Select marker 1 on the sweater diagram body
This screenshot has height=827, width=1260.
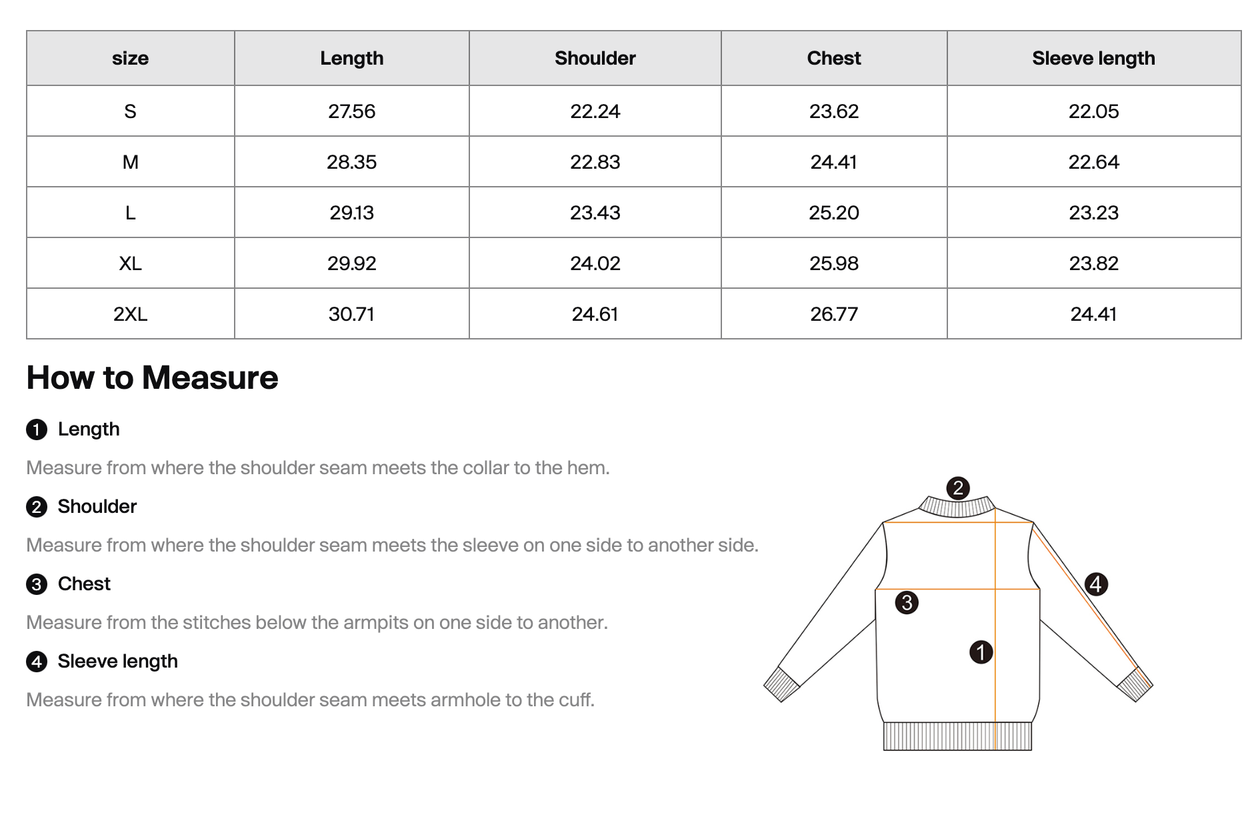point(981,652)
